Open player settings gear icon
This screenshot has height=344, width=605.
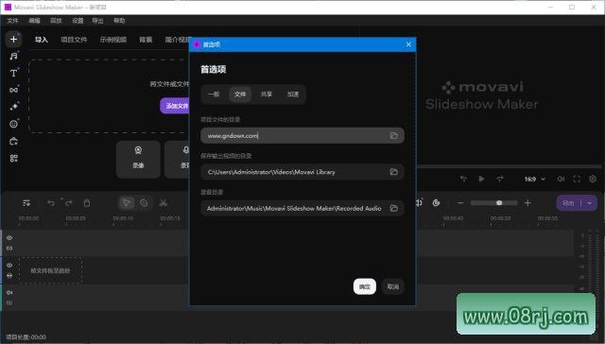[x=593, y=179]
